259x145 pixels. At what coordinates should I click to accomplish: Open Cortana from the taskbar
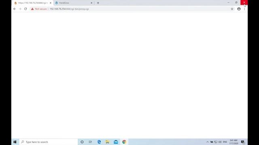pyautogui.click(x=82, y=142)
